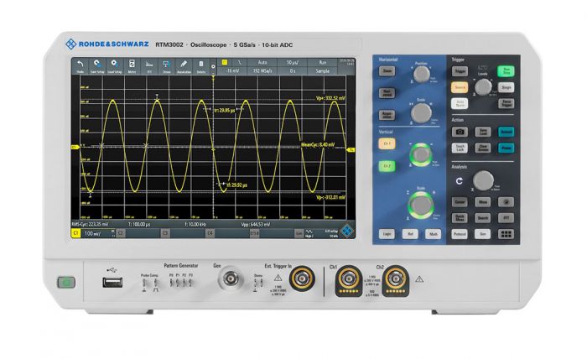Open the Save Setup icon
This screenshot has width=587, height=359.
[x=99, y=65]
